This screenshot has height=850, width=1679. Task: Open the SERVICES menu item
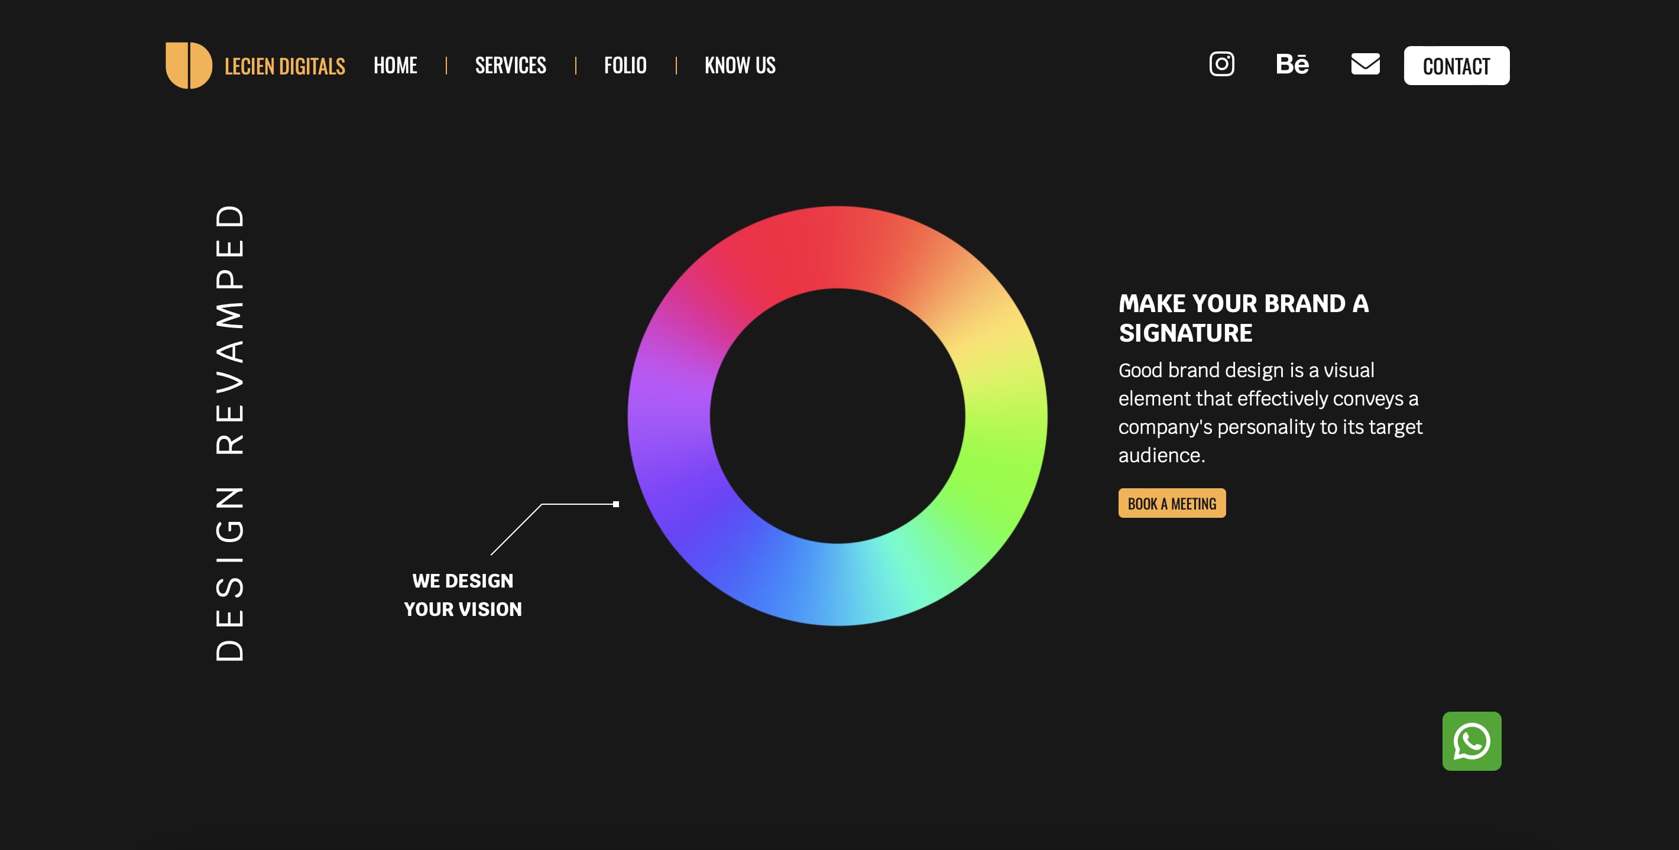click(x=510, y=65)
